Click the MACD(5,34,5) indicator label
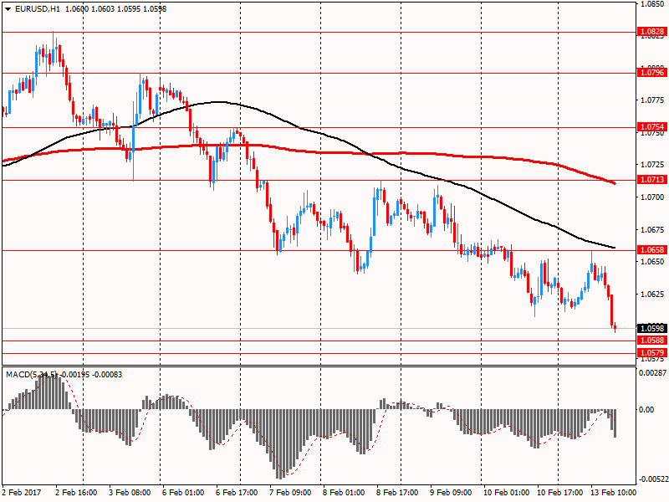Viewport: 669px width, 502px height. tap(30, 374)
